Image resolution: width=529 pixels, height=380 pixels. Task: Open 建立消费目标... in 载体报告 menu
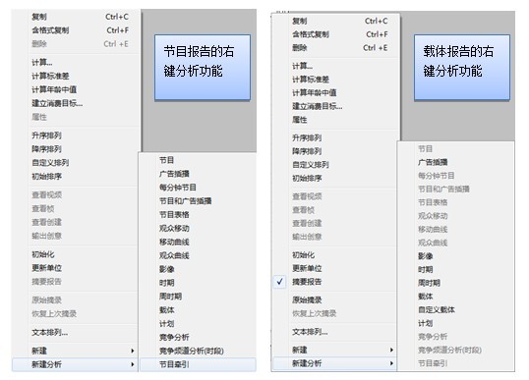pos(318,106)
